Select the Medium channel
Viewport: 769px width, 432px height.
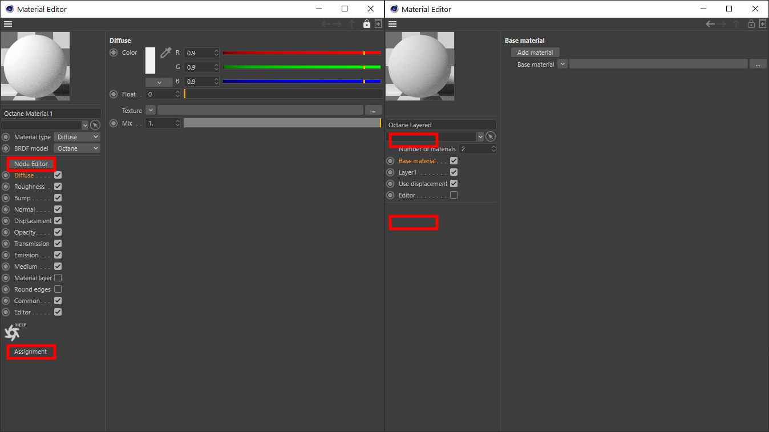click(26, 267)
